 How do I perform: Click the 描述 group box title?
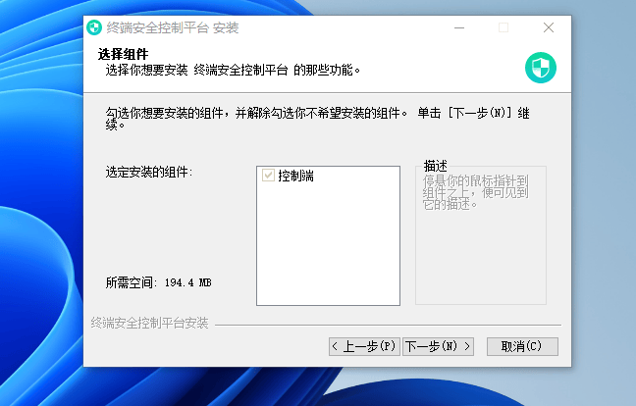[436, 166]
